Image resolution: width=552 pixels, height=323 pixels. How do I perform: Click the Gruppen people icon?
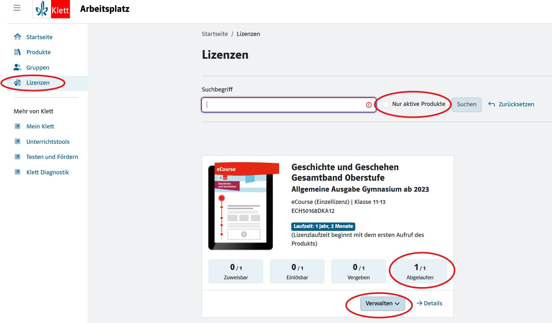[18, 67]
